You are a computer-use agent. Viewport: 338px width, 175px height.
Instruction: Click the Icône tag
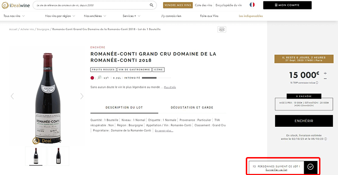coord(158,70)
